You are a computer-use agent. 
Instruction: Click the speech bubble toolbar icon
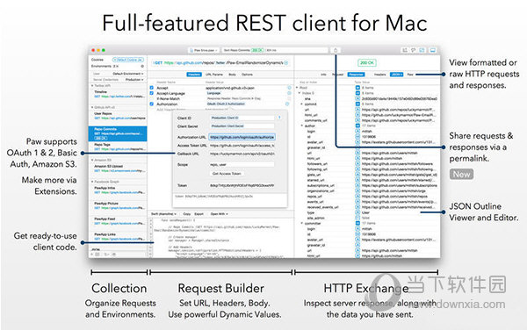[413, 50]
